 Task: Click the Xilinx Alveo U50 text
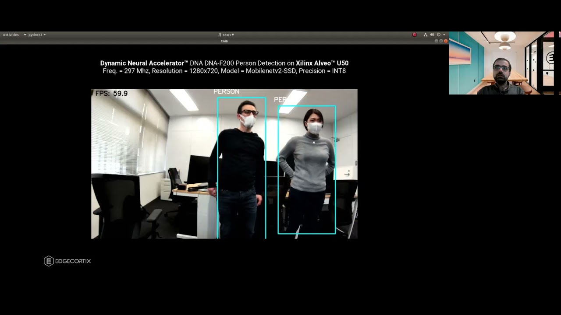point(322,63)
